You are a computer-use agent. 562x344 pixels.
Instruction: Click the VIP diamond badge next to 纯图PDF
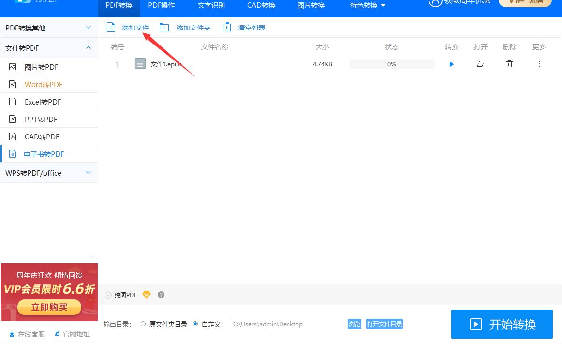(x=147, y=295)
